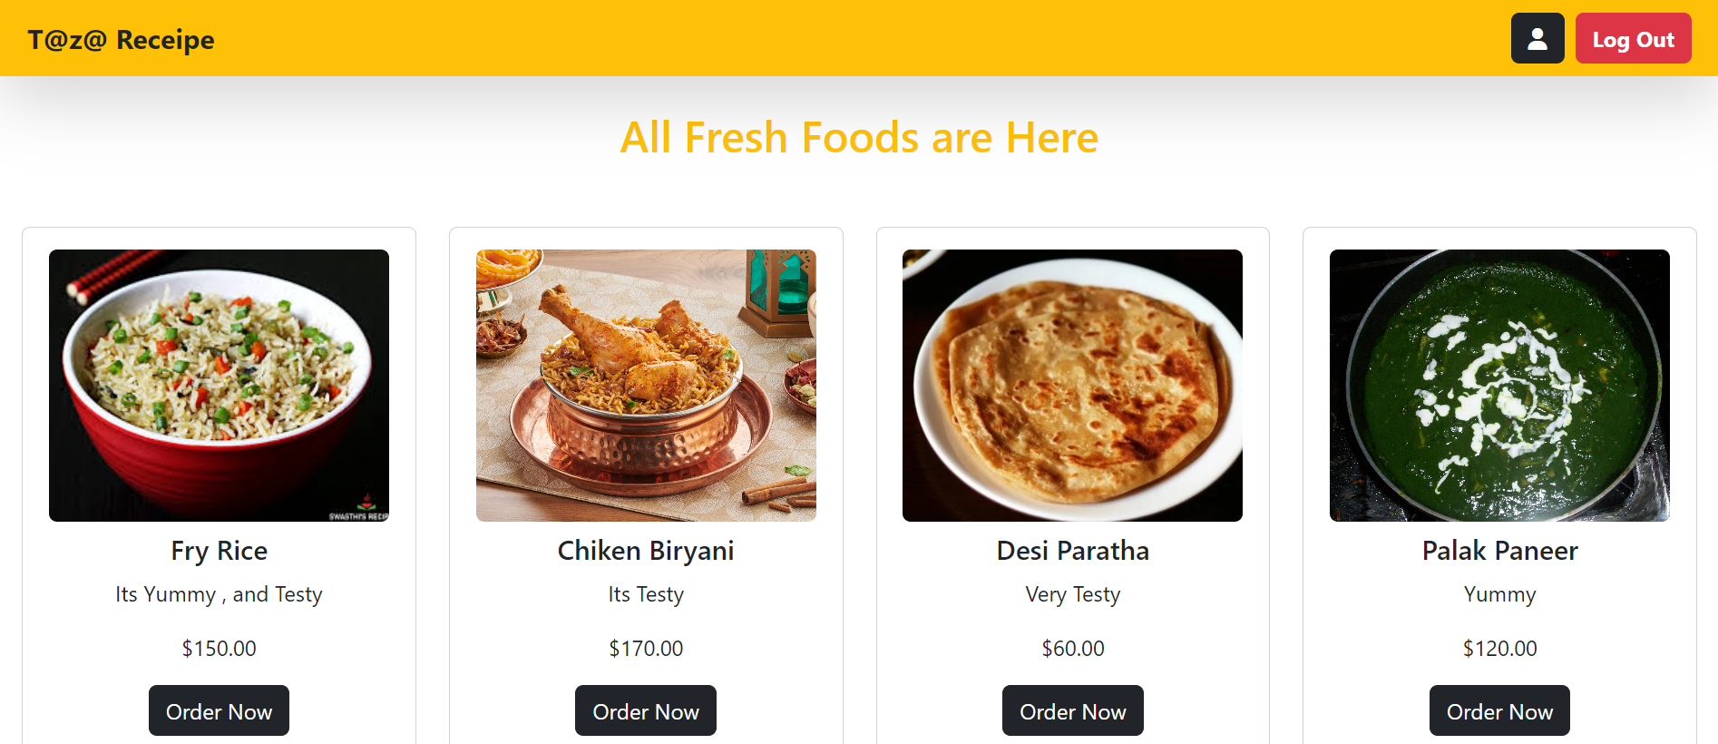Select the Chiken Biryani title text
The width and height of the screenshot is (1718, 744).
(x=645, y=551)
